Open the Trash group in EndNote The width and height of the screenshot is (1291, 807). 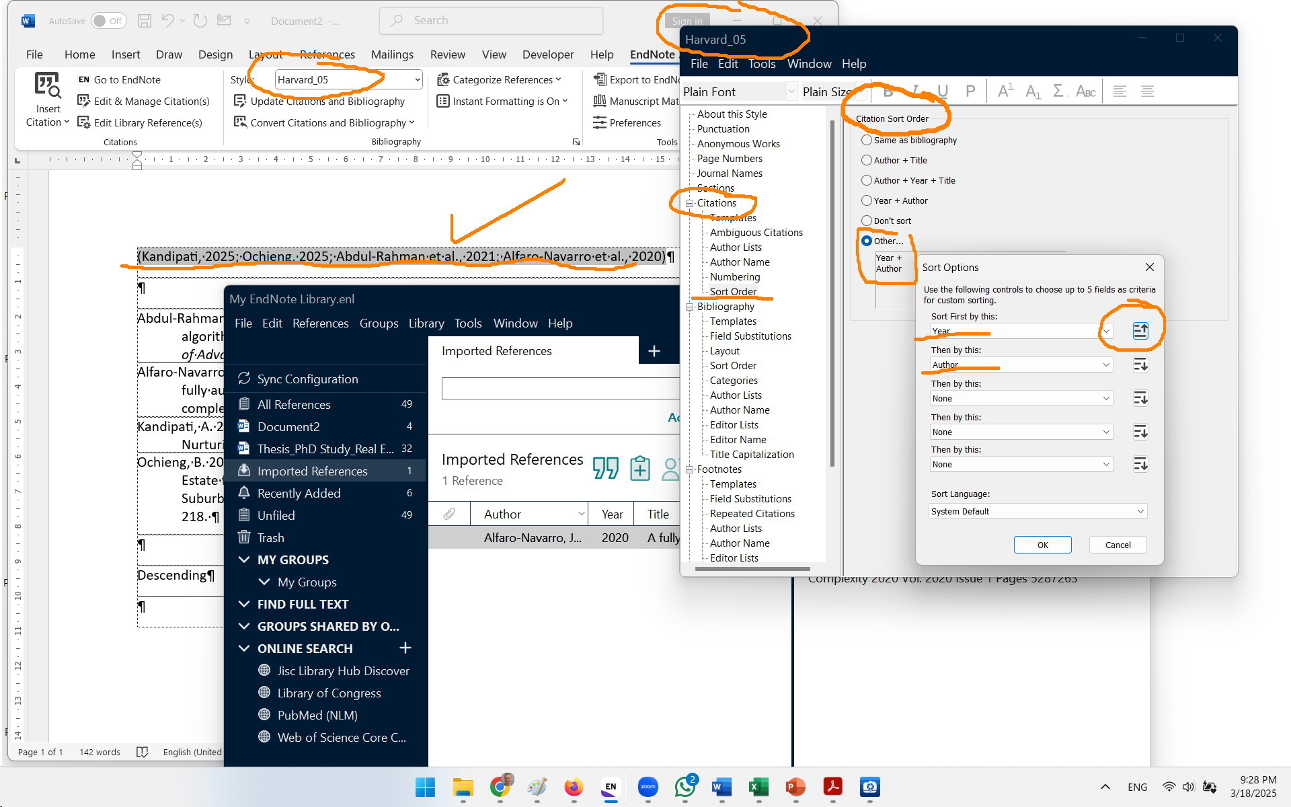point(270,537)
